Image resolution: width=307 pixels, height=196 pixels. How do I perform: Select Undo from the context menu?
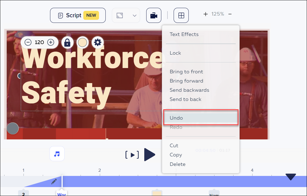tap(176, 118)
